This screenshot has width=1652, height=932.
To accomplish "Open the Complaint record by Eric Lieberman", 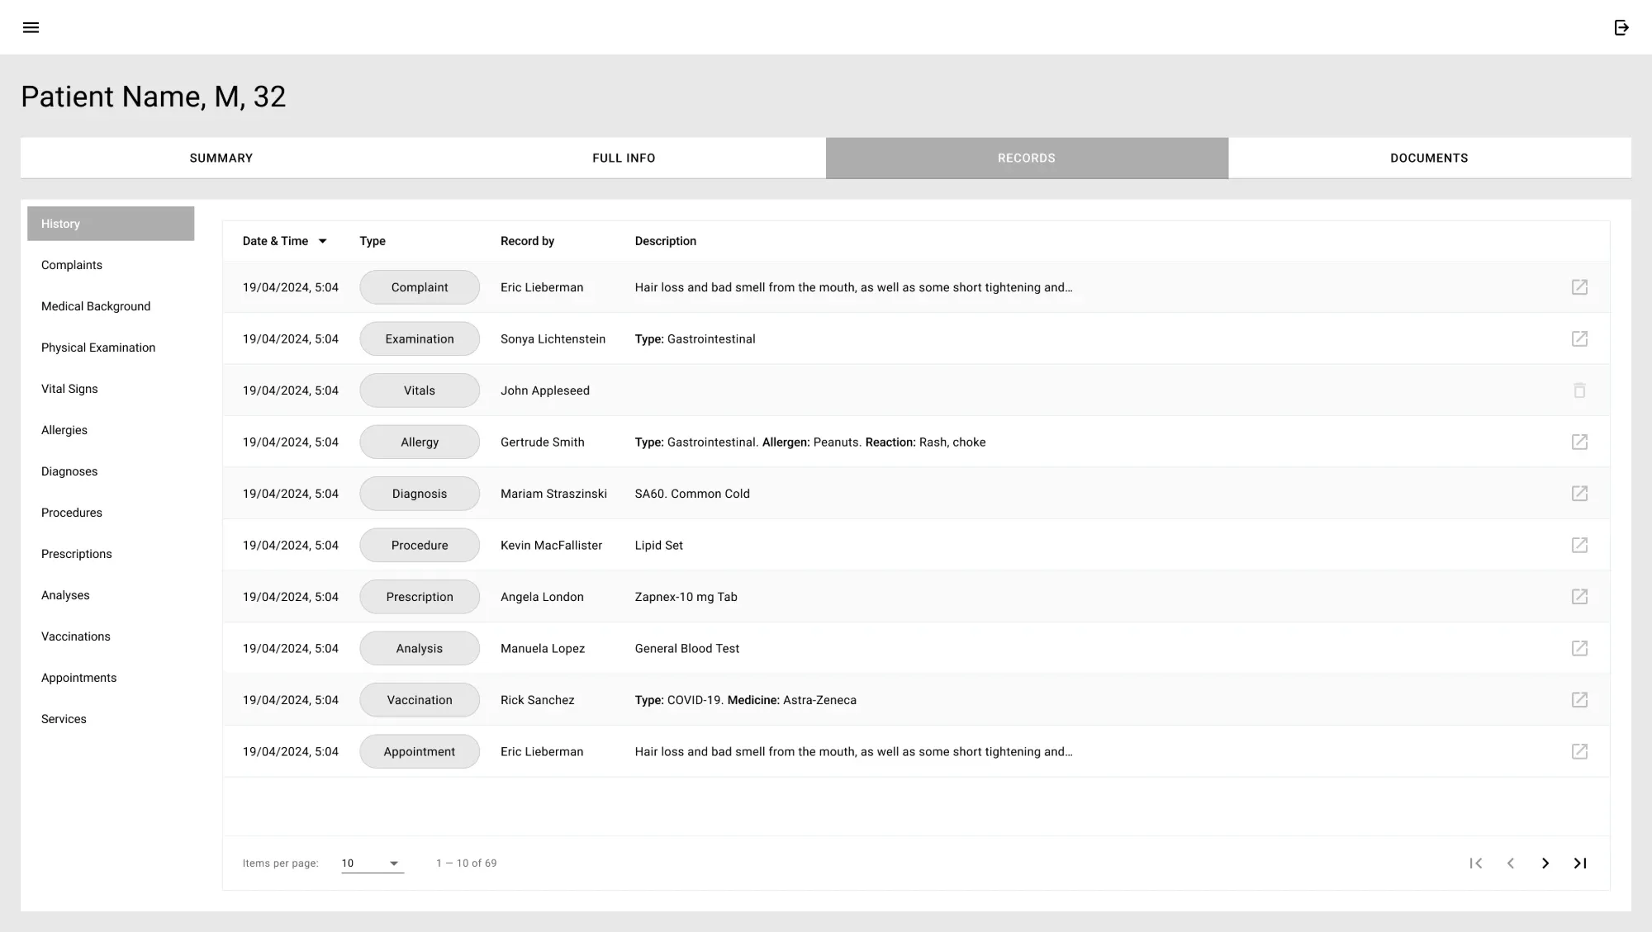I will tap(1579, 287).
